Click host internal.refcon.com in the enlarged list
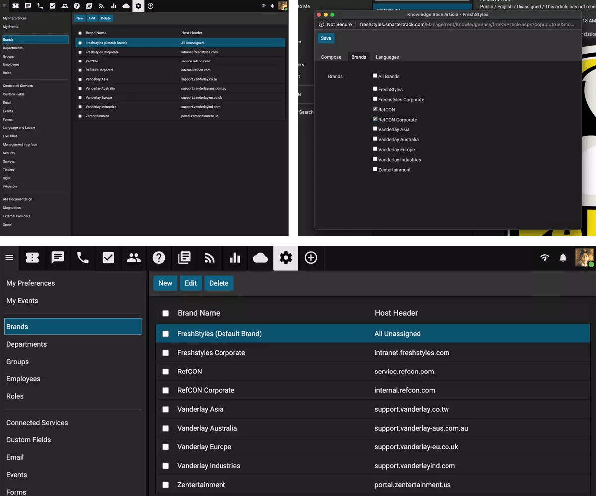 click(x=405, y=390)
